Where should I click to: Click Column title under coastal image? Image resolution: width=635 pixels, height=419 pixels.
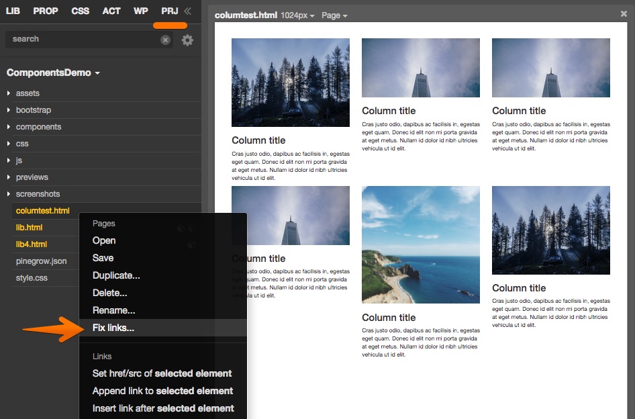click(389, 318)
